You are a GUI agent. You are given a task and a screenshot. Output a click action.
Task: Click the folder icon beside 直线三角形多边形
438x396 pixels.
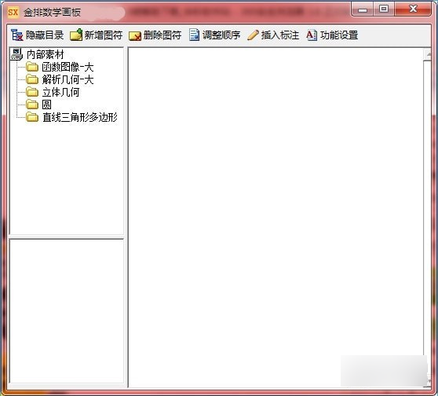(x=32, y=117)
